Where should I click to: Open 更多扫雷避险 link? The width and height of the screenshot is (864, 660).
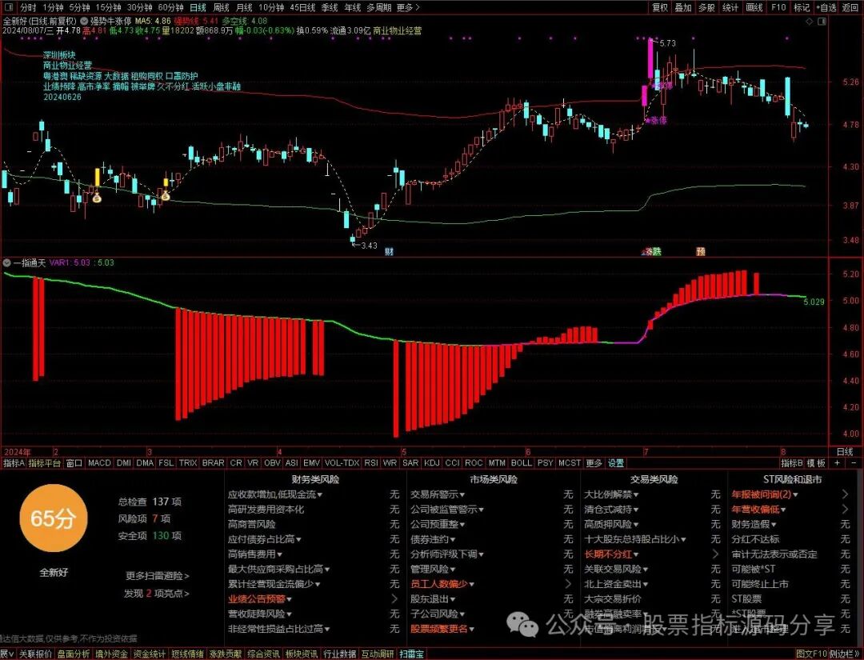coord(158,576)
